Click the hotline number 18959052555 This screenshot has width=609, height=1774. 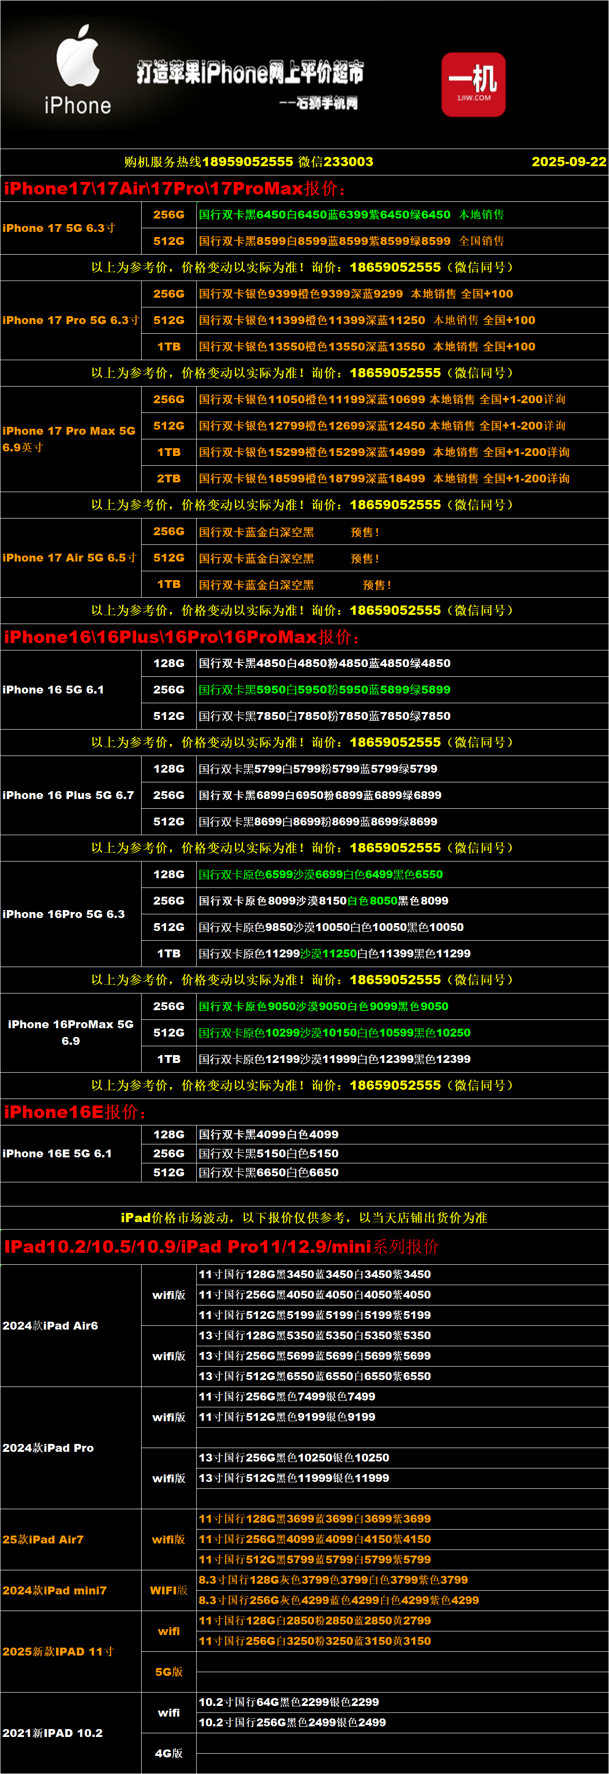(248, 162)
